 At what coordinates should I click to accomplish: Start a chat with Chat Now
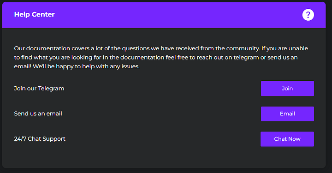point(287,139)
